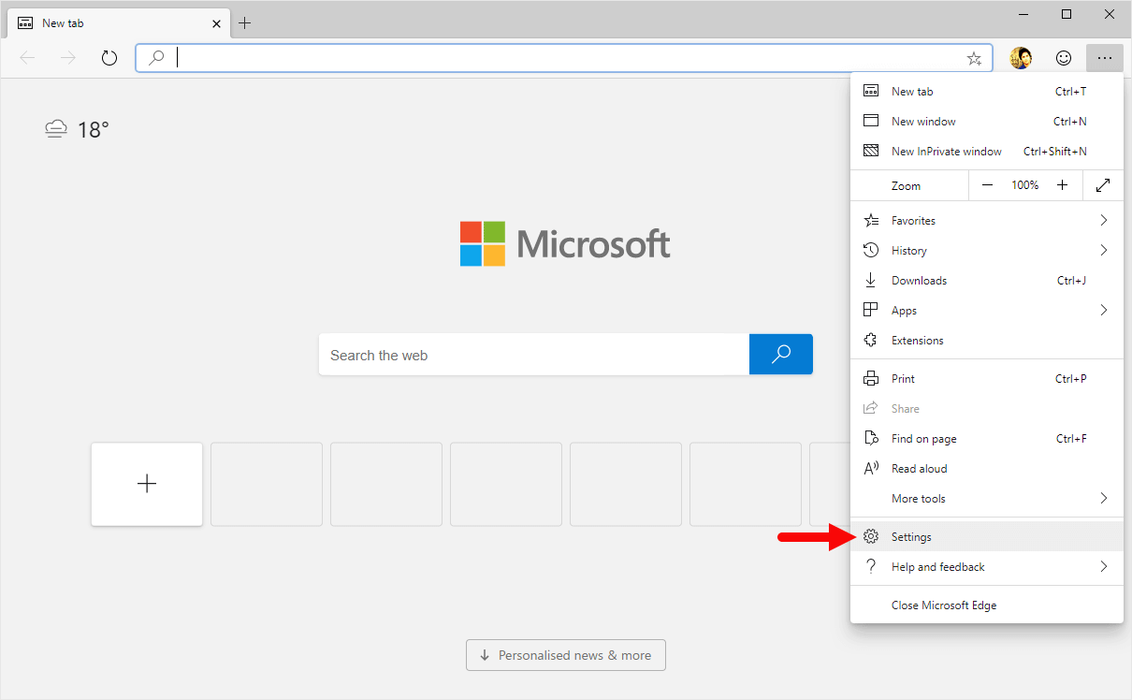This screenshot has height=700, width=1132.
Task: Choose Close Microsoft Edge
Action: (x=987, y=605)
